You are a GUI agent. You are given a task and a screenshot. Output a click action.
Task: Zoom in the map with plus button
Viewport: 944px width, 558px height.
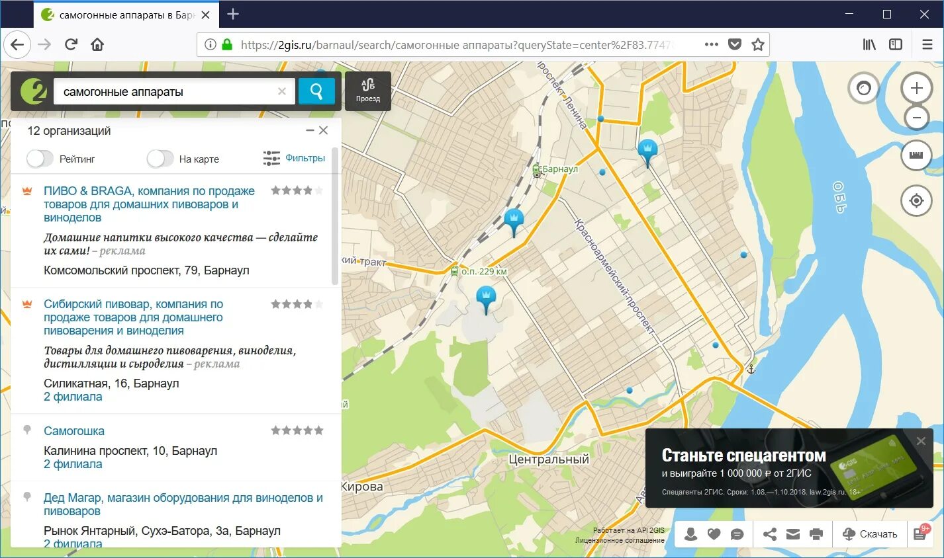pyautogui.click(x=916, y=88)
